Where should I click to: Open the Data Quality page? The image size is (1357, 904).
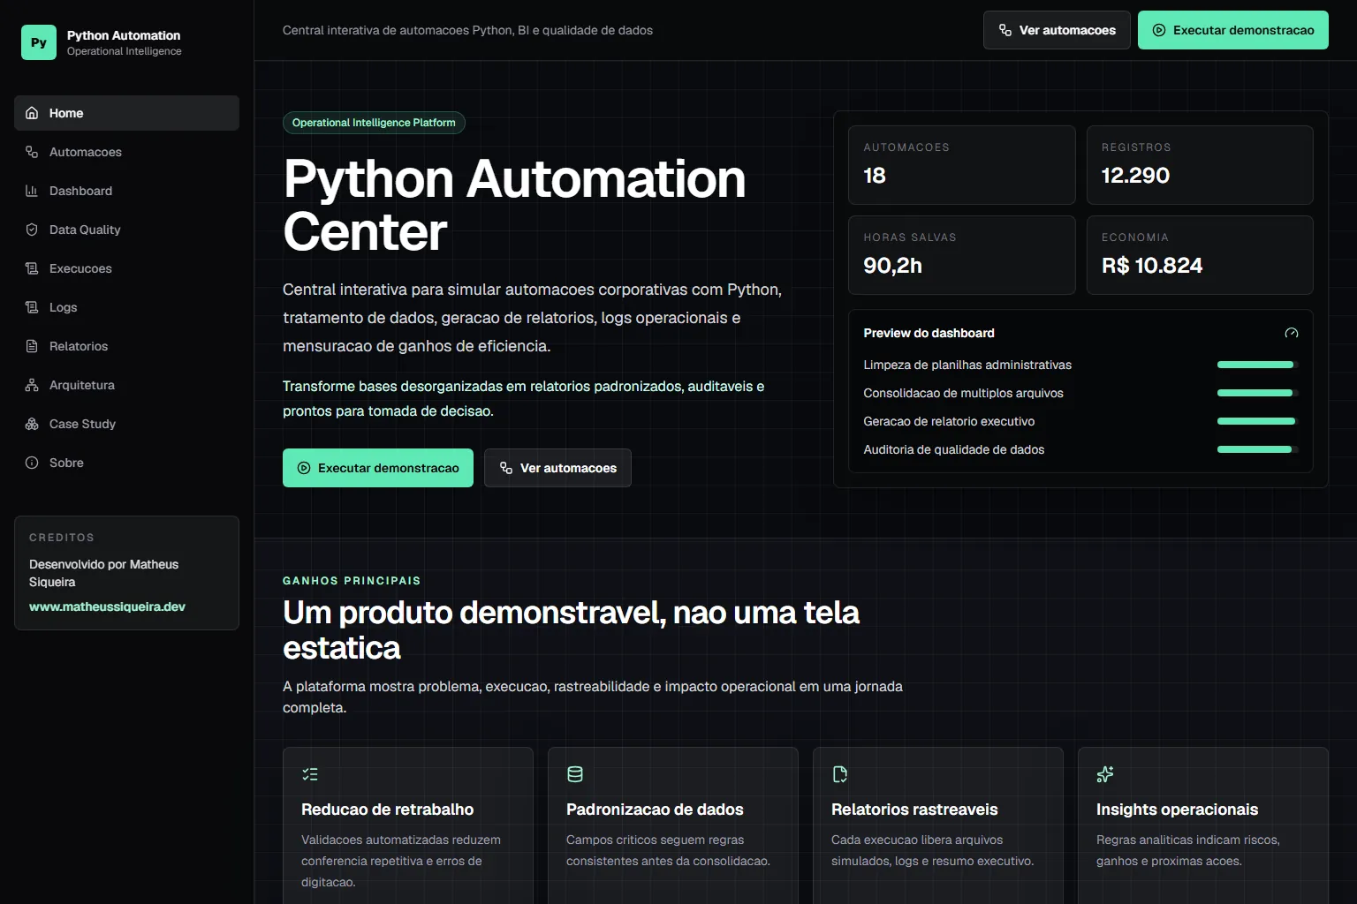click(x=126, y=230)
